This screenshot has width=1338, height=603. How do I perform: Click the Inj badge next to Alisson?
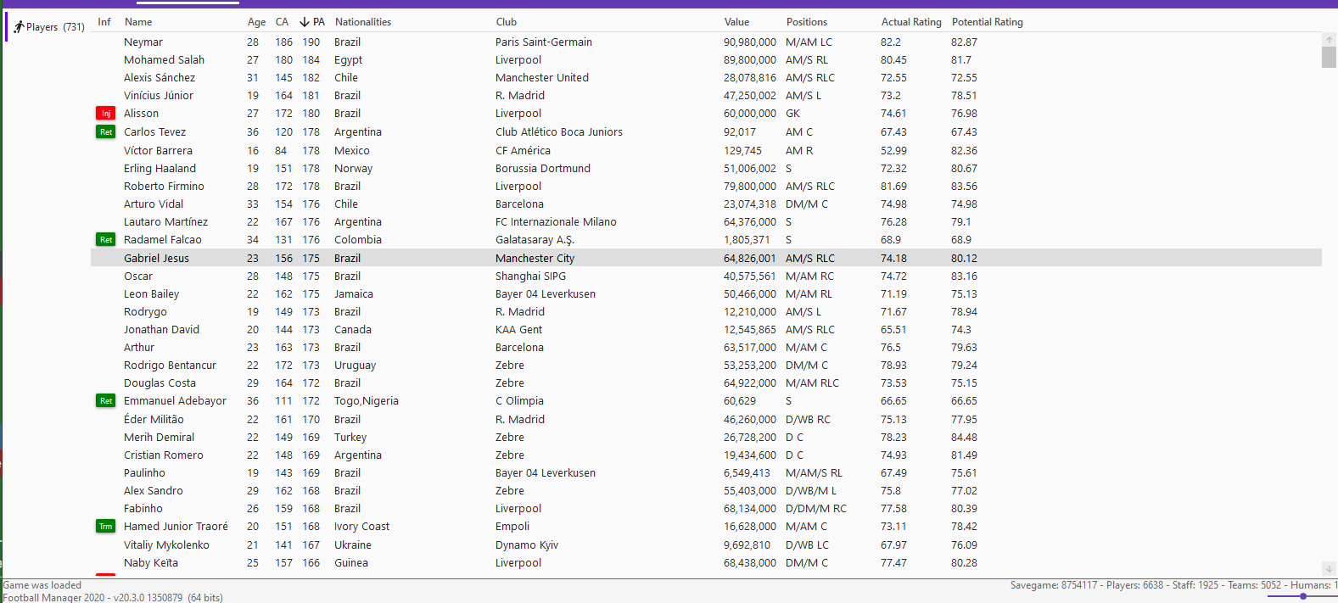tap(105, 114)
